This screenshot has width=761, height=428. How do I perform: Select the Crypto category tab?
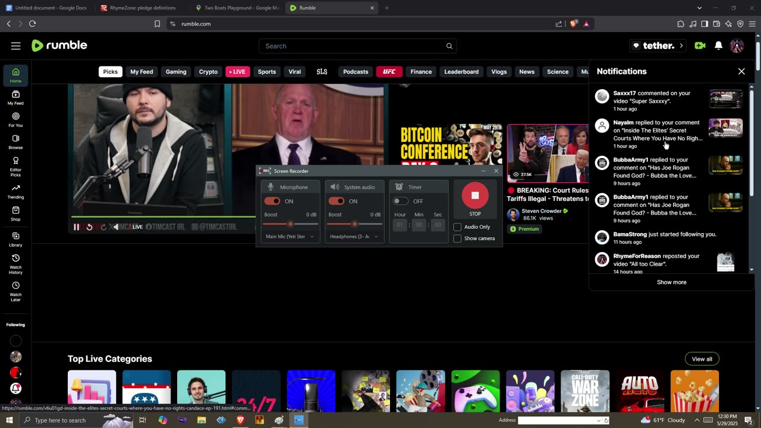pos(208,72)
